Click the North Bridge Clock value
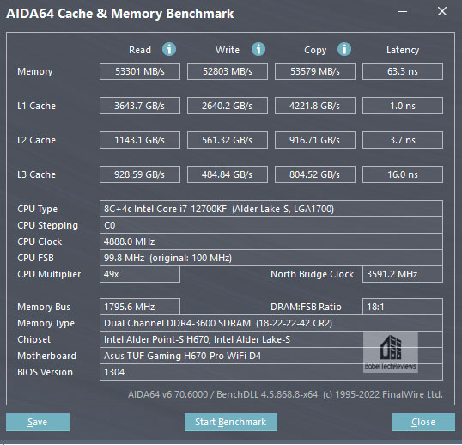This screenshot has height=445, width=462. point(403,274)
